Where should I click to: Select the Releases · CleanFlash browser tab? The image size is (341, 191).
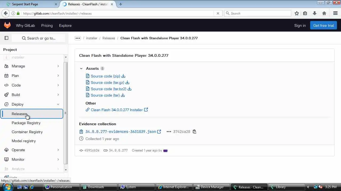(x=88, y=4)
